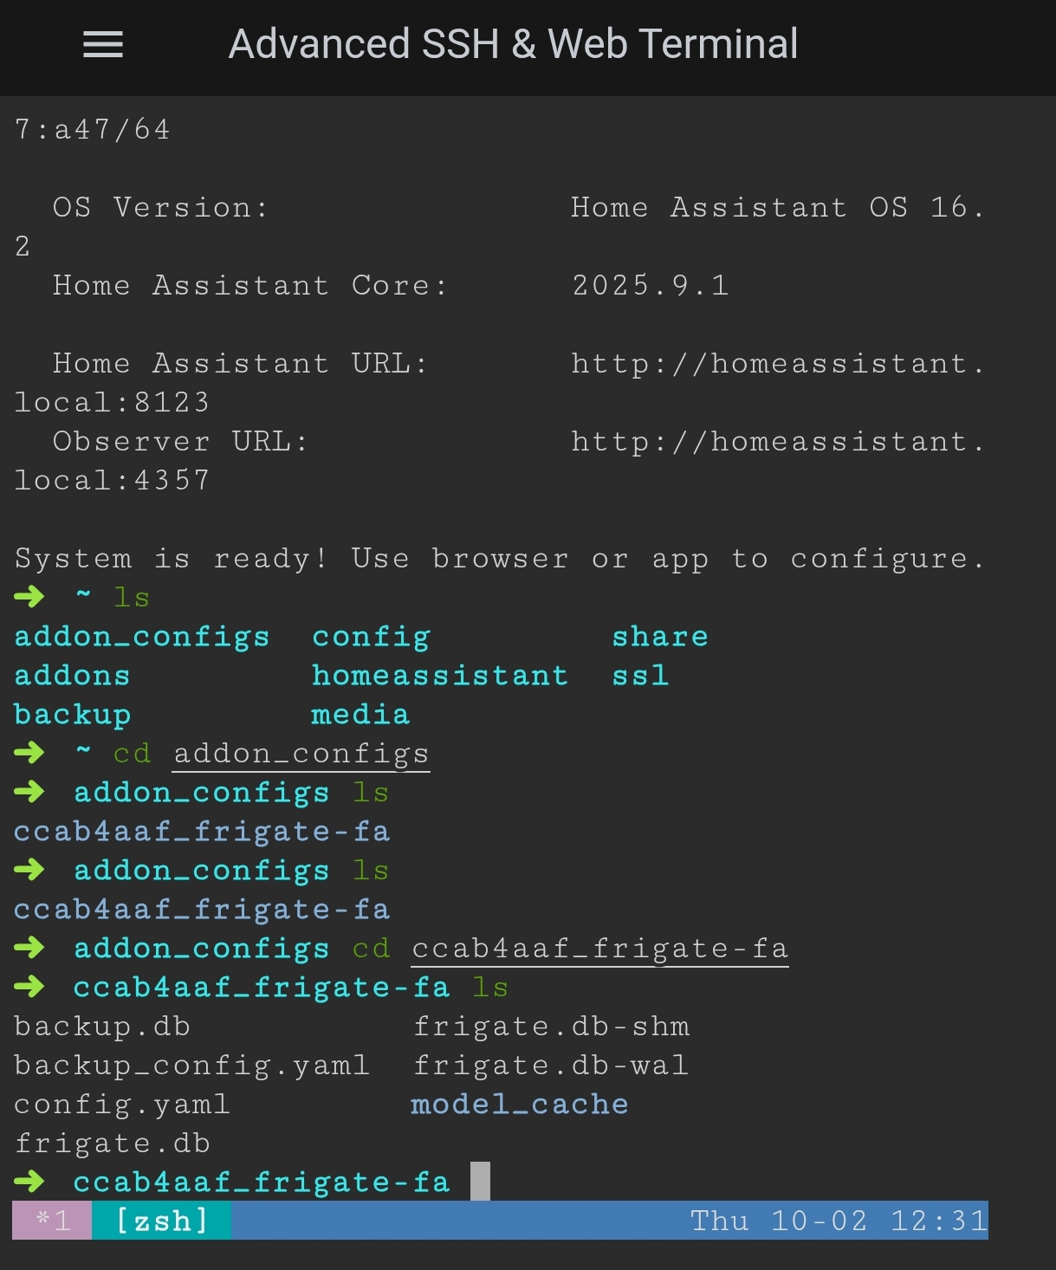Select the backup_config.yaml file name

coord(191,1065)
